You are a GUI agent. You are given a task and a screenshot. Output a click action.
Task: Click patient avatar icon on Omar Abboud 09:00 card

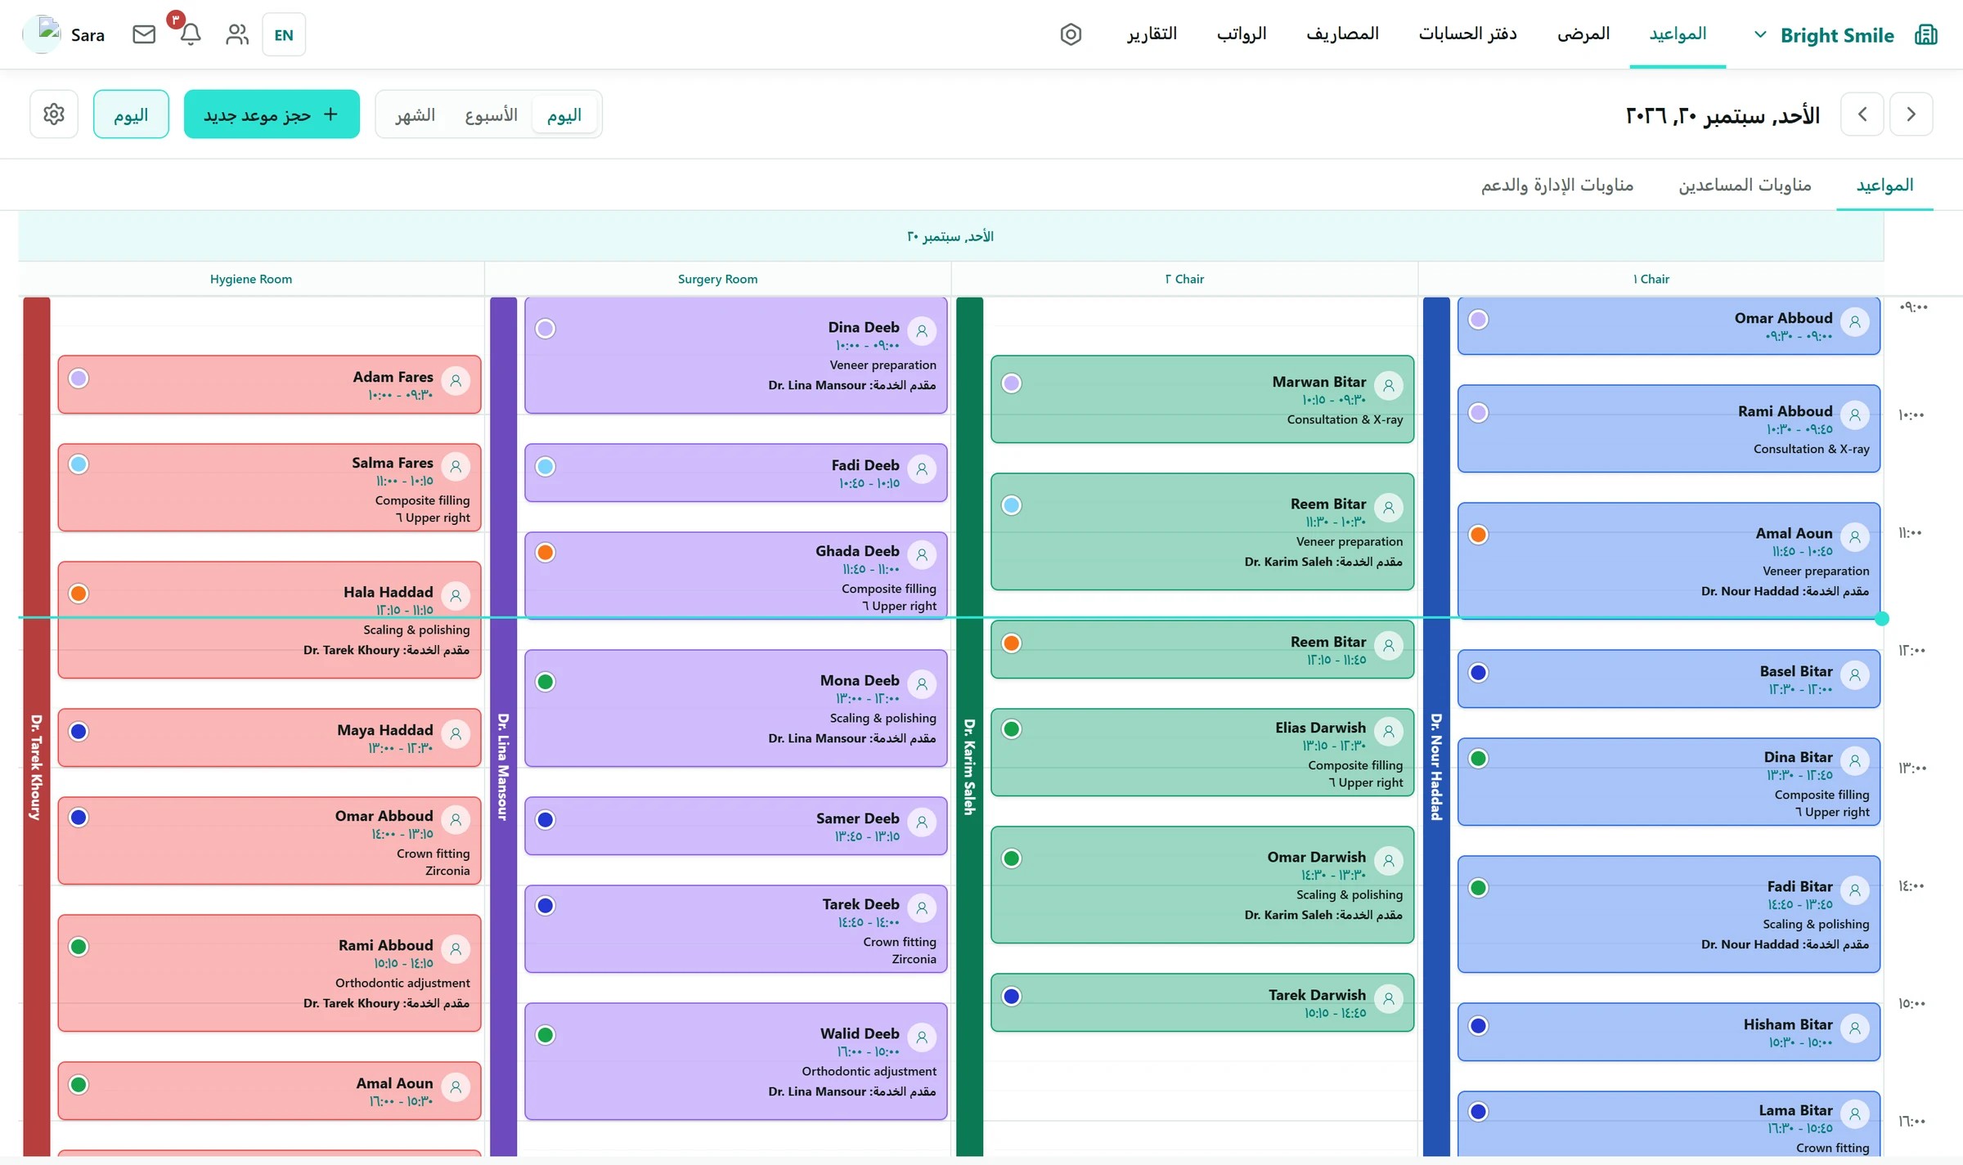click(1855, 322)
